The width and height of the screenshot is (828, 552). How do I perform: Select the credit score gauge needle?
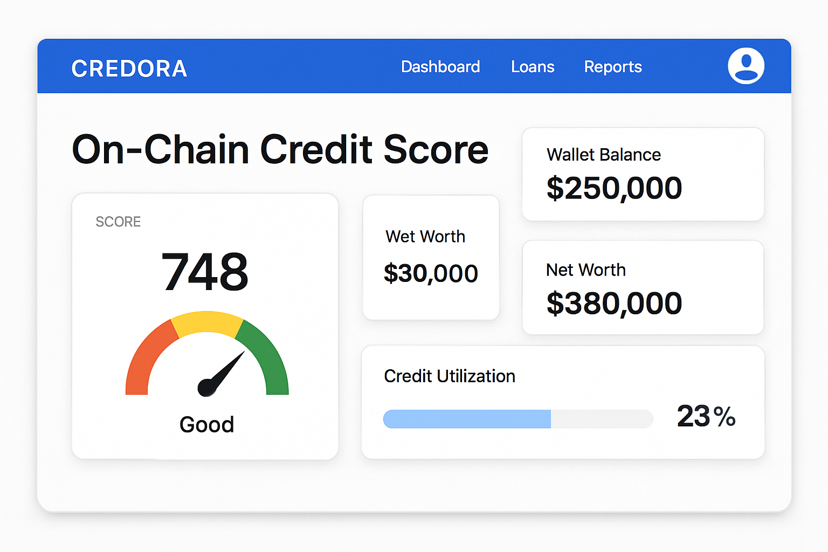click(x=224, y=372)
